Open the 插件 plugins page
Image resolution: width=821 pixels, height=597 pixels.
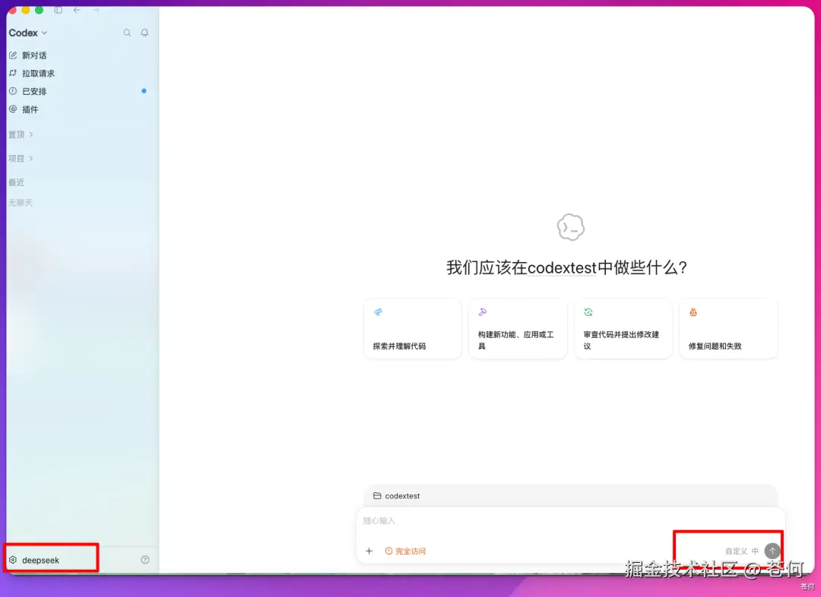pyautogui.click(x=24, y=109)
